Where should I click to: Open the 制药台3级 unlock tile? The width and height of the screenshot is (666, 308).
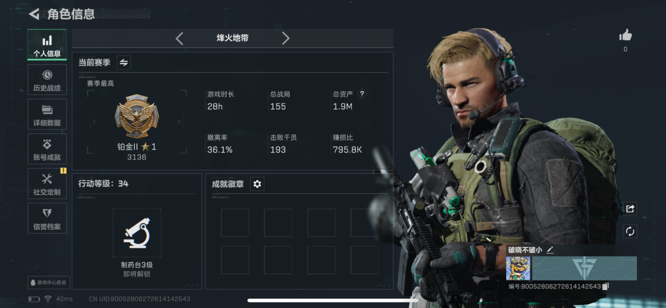137,233
